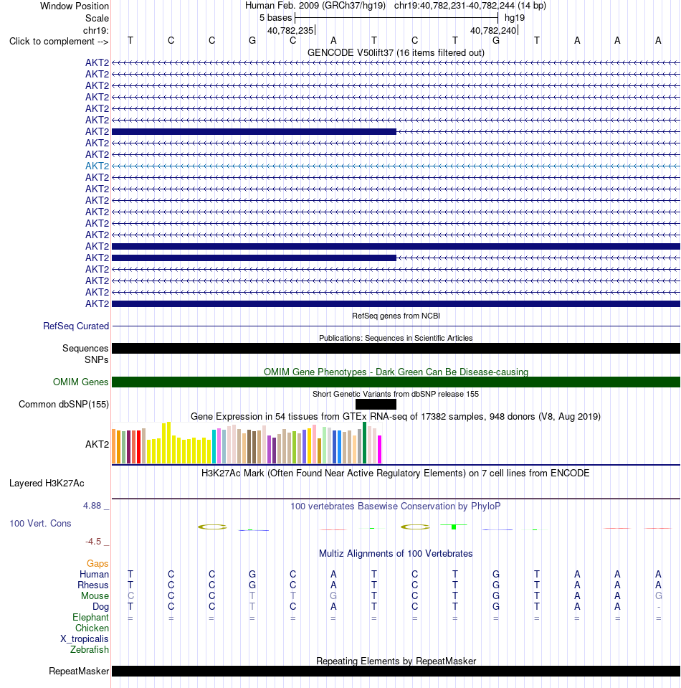Click the 'Window Position' label
Screen dimensions: 681x688
[75, 6]
